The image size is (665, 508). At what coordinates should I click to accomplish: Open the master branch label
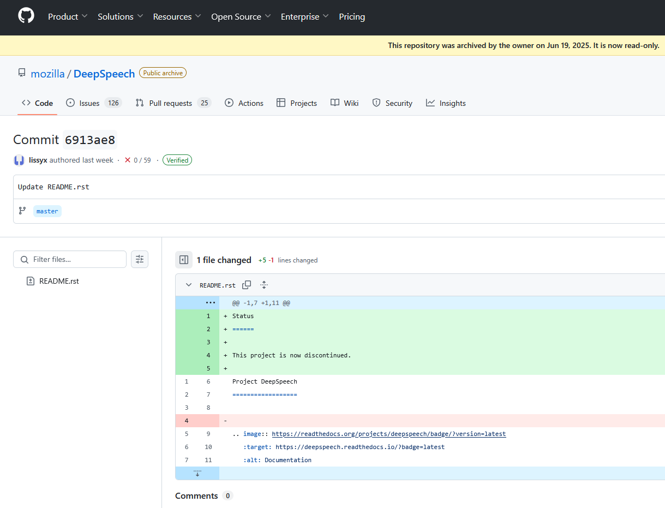coord(47,211)
